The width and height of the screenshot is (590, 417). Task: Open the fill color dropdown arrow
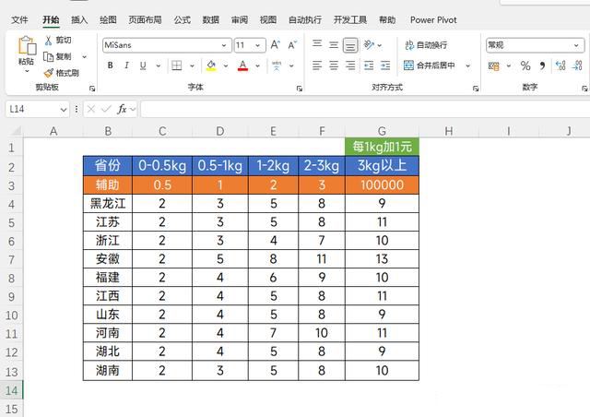pos(225,66)
